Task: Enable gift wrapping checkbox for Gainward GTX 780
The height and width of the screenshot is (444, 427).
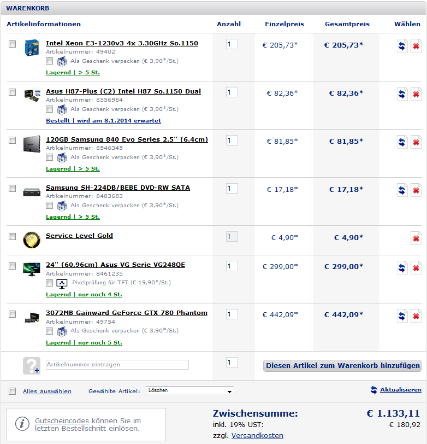Action: click(x=50, y=331)
